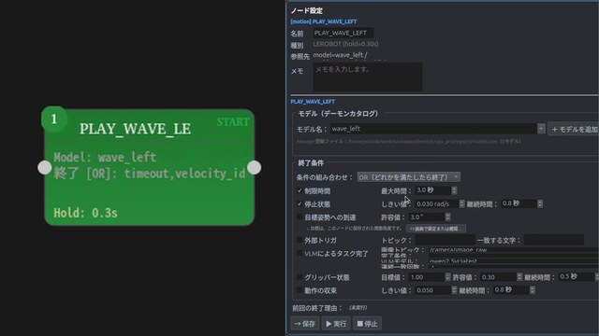
Task: Enable the 外部トリガ checkbox
Action: point(299,240)
